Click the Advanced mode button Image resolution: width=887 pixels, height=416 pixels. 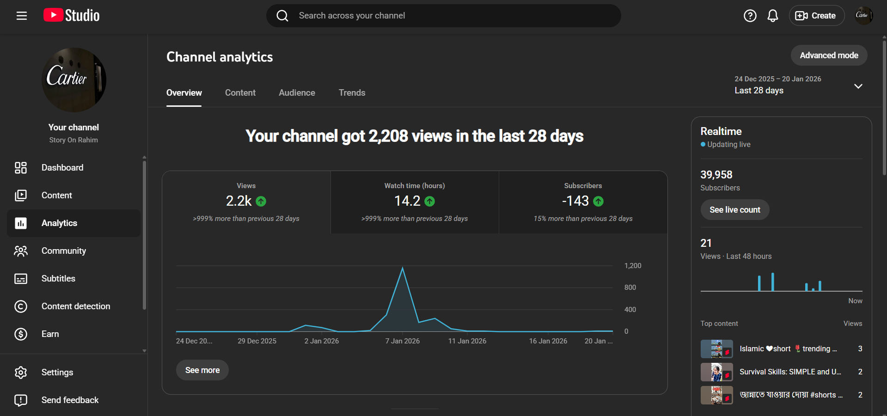(x=829, y=55)
